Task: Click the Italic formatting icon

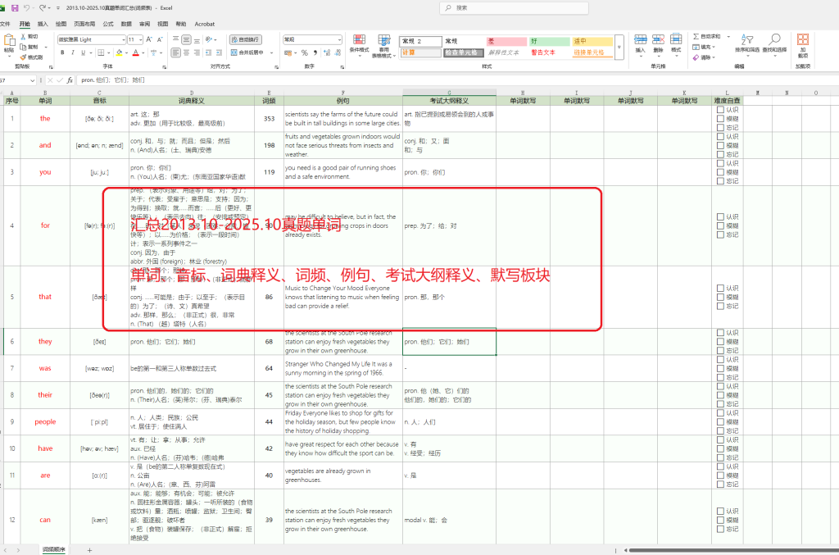Action: 73,52
